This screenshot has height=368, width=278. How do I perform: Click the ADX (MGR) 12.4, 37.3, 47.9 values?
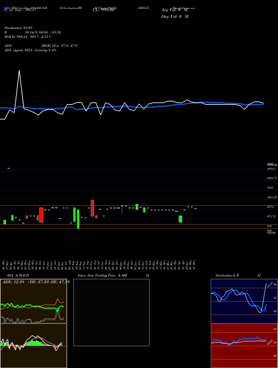59,46
